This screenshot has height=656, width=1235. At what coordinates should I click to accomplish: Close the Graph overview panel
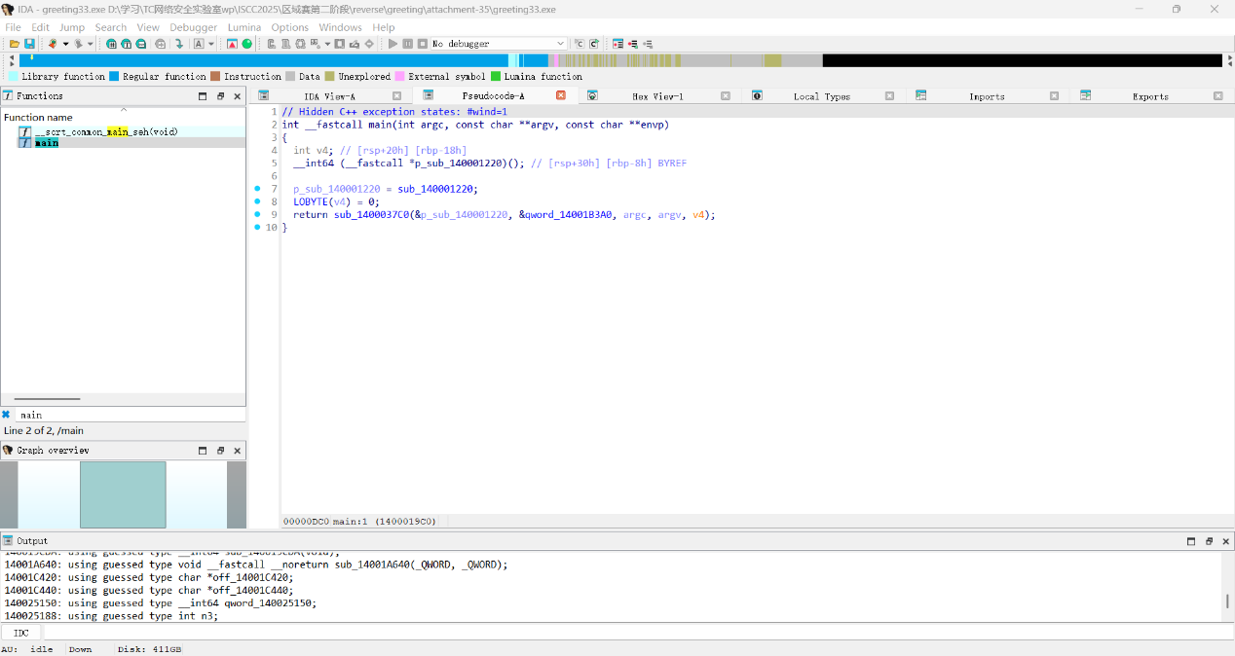[x=238, y=451]
